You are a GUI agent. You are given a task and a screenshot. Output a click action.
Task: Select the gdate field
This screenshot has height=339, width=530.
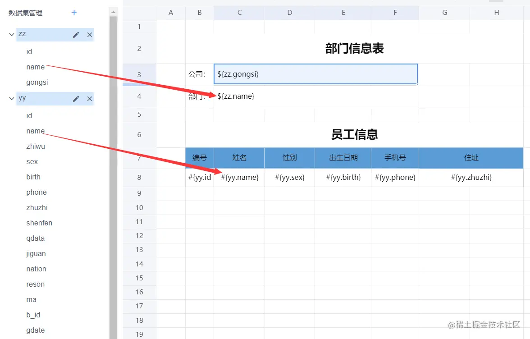point(36,330)
